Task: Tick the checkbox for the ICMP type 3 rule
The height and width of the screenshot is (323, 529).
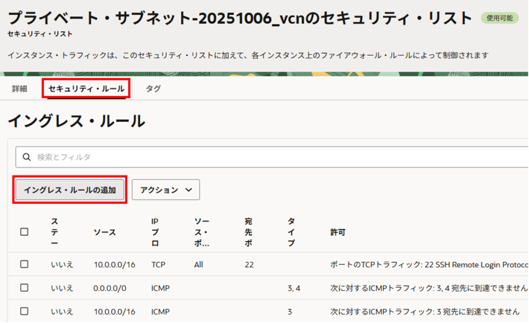Action: coord(24,311)
